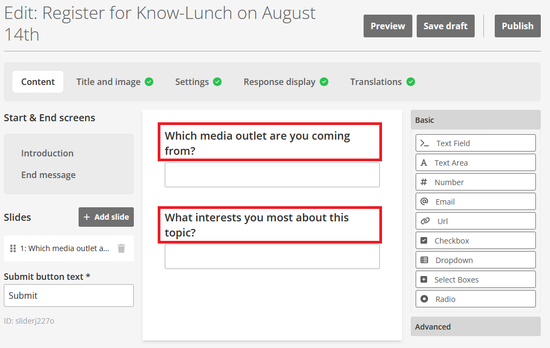
Task: Click the Submit button text input
Action: (x=69, y=296)
